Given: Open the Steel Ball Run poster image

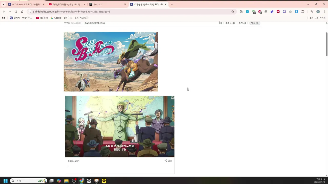Looking at the screenshot, I should pos(111,62).
